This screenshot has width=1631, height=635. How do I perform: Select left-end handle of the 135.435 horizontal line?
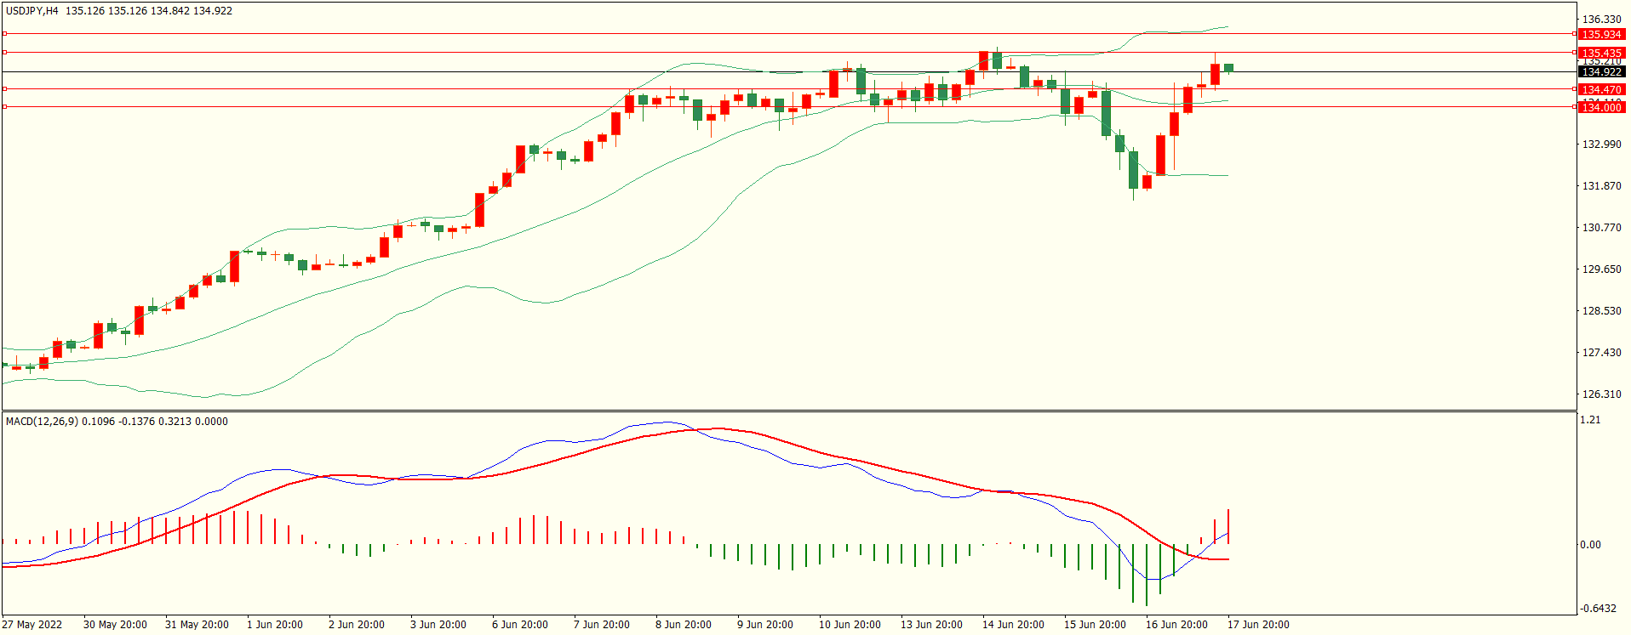tap(4, 53)
